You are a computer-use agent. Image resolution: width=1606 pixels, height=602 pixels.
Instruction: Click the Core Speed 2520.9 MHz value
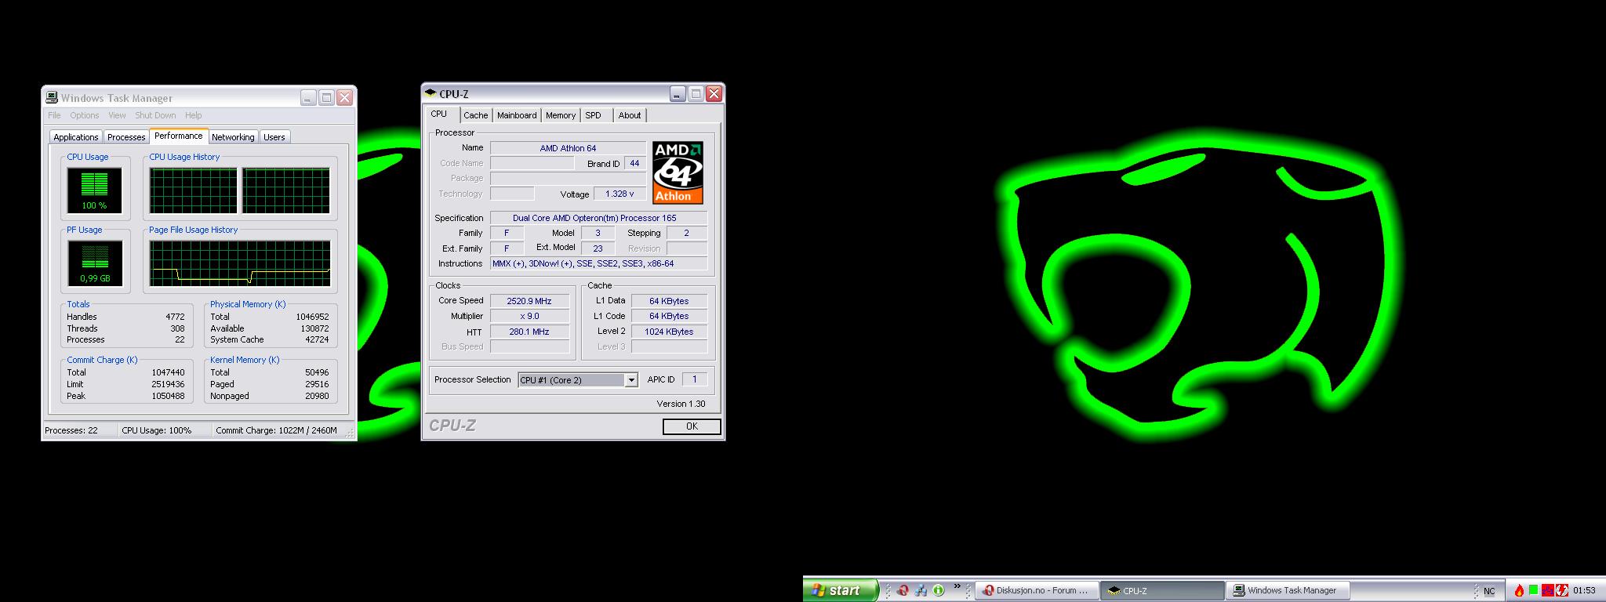point(530,301)
